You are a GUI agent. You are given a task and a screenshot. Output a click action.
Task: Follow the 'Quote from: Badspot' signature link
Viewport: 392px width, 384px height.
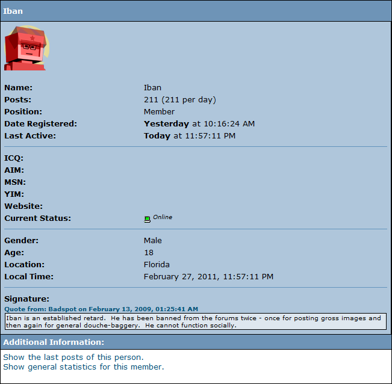click(x=101, y=309)
